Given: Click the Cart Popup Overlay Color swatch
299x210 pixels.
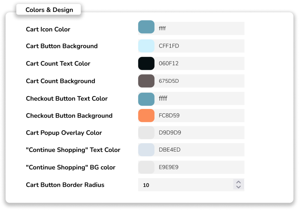Looking at the screenshot, I should [x=146, y=133].
